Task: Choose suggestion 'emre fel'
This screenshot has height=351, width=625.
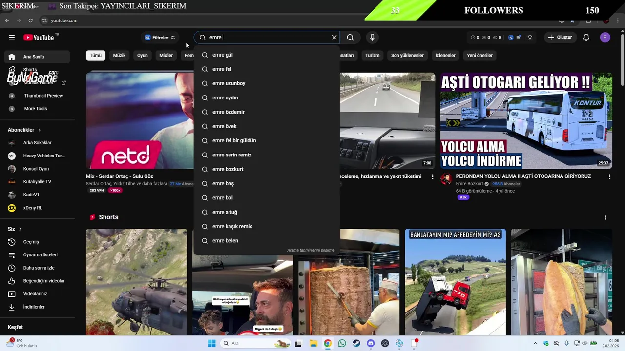Action: point(267,69)
